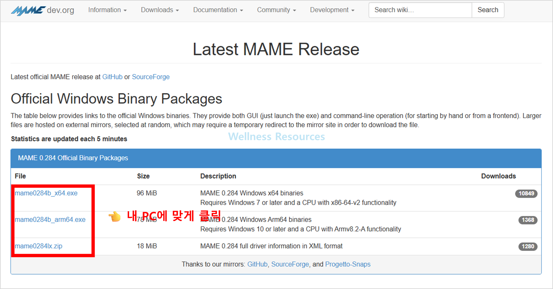553x289 pixels.
Task: Click Statistics are updated each 5 minutes
Action: tap(69, 139)
